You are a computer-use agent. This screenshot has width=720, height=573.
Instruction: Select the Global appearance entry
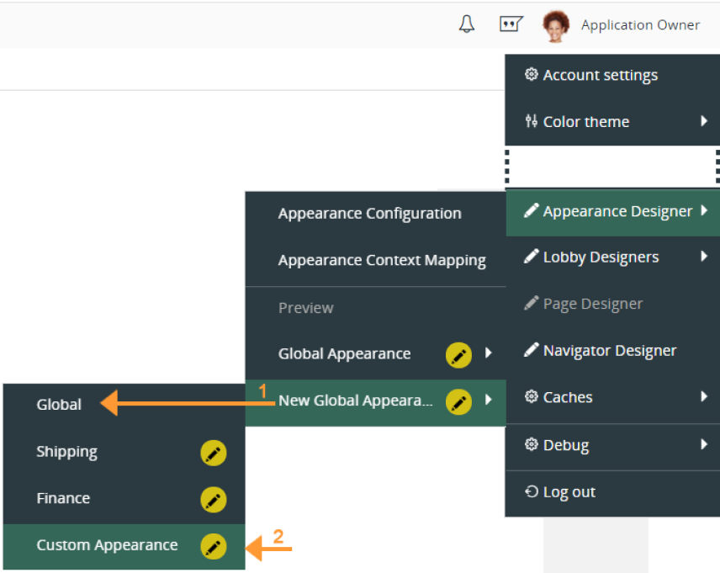pos(59,405)
